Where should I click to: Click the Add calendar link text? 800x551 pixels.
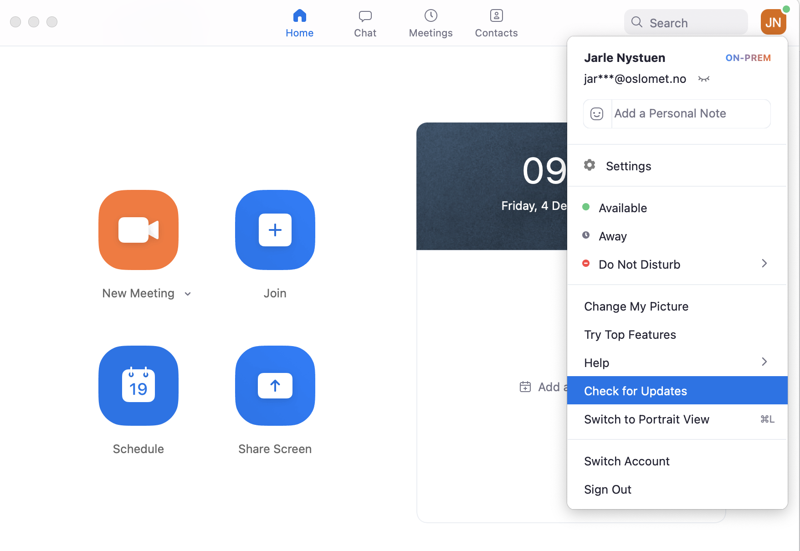click(553, 387)
